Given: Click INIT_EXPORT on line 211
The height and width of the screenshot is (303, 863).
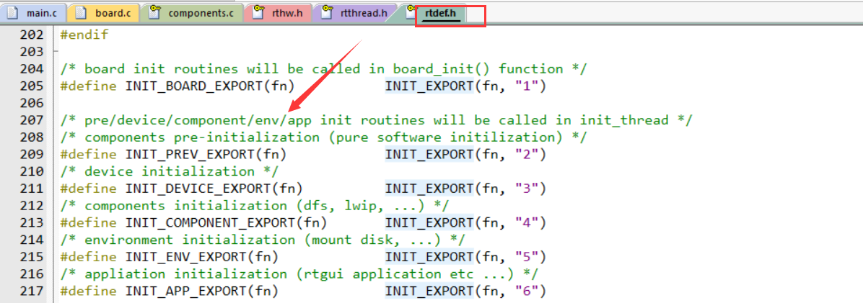Looking at the screenshot, I should point(429,189).
